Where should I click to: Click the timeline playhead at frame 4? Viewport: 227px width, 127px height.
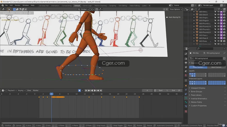[x=51, y=94]
